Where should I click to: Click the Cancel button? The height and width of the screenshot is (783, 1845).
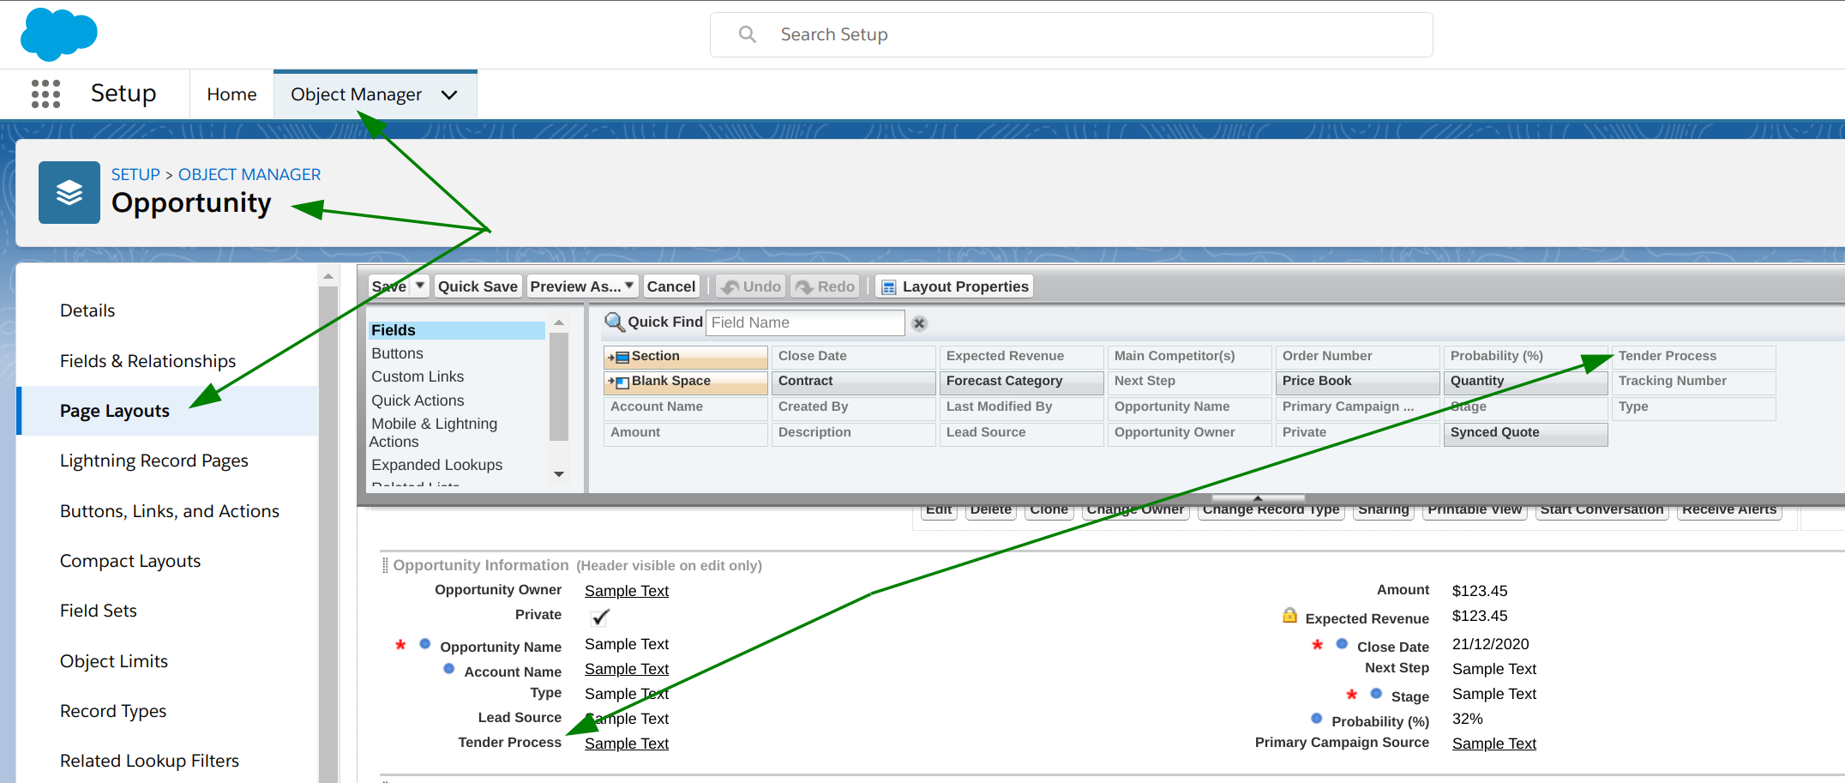pos(670,286)
